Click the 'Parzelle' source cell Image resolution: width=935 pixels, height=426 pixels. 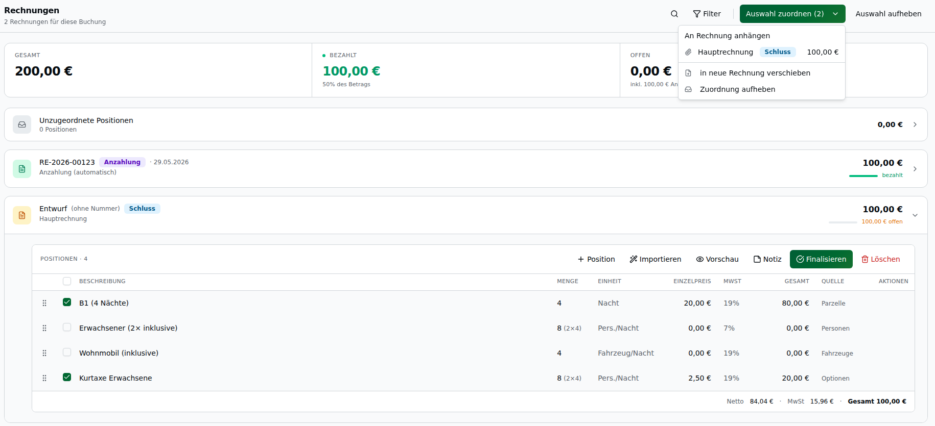tap(833, 303)
